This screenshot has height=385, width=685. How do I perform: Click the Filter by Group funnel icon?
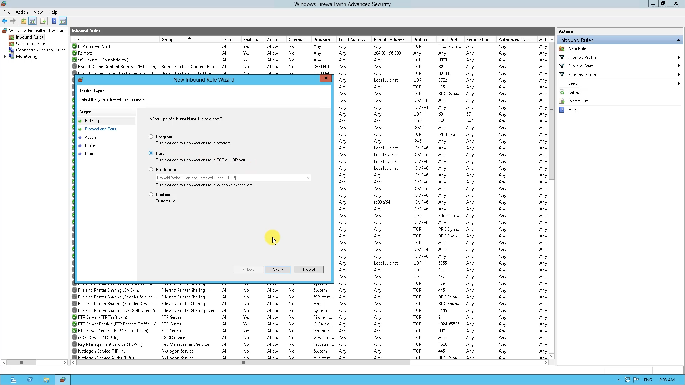pyautogui.click(x=562, y=75)
